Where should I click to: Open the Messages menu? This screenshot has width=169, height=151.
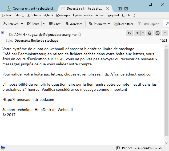[63, 15]
